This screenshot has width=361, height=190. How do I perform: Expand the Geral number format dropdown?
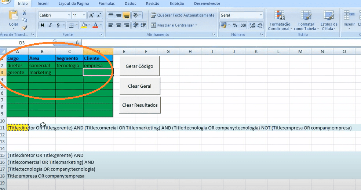point(261,15)
